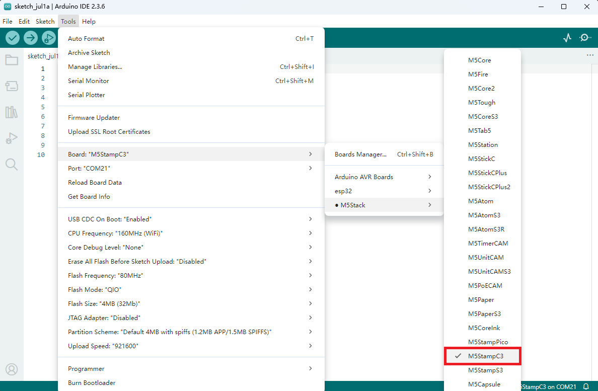Open the Boards Manager sidebar icon
This screenshot has width=598, height=391.
pyautogui.click(x=12, y=86)
